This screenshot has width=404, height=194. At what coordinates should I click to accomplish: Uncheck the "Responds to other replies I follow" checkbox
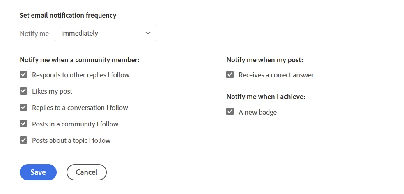23,75
